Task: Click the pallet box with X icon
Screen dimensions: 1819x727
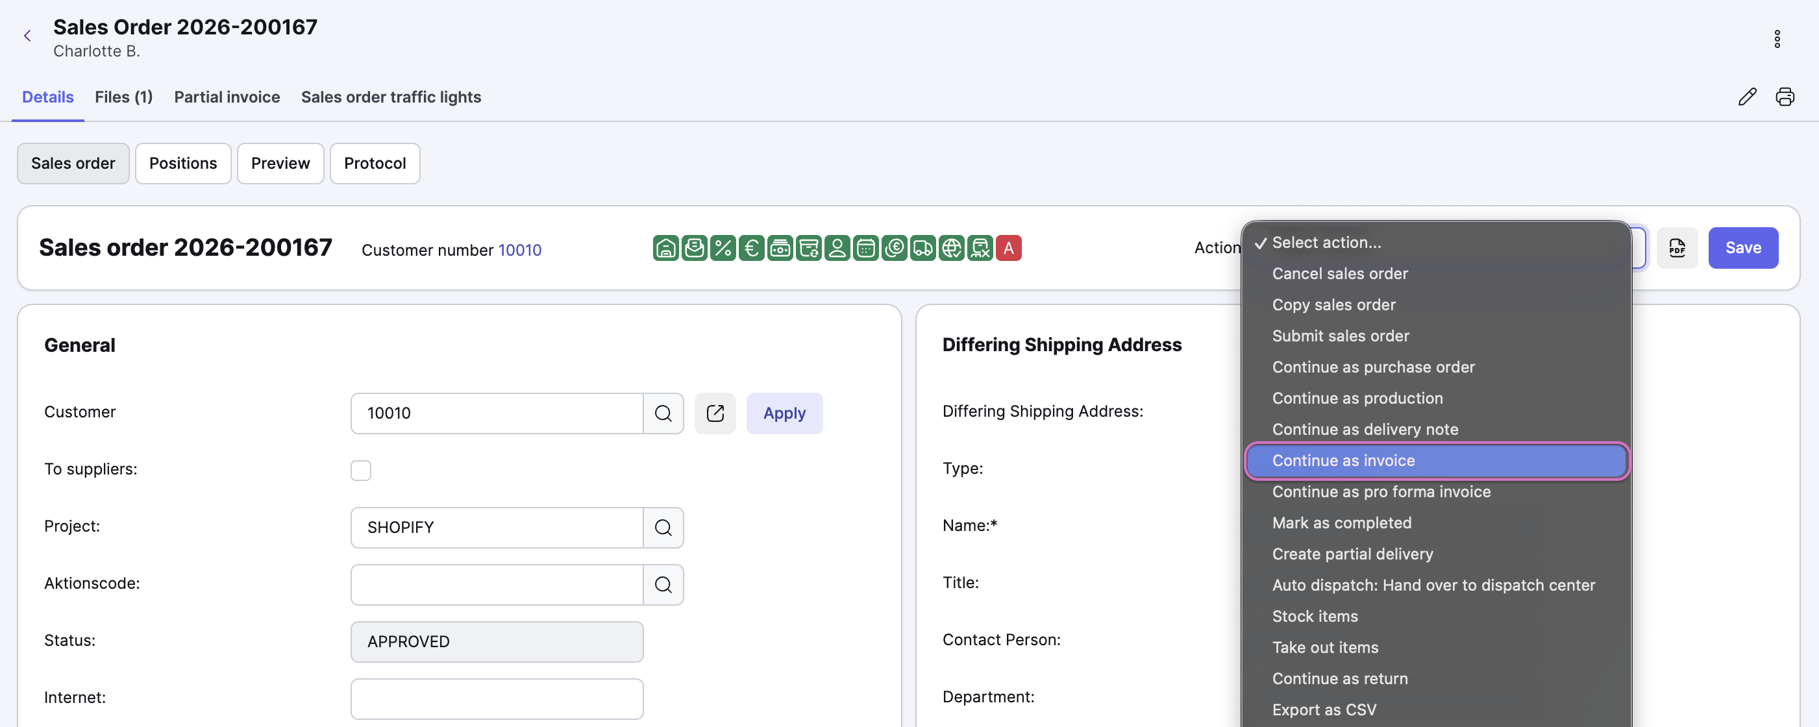Action: coord(980,248)
